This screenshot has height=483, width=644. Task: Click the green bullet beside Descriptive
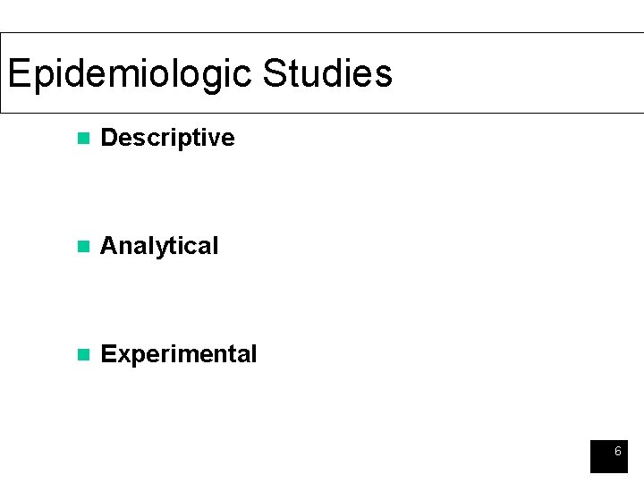83,138
